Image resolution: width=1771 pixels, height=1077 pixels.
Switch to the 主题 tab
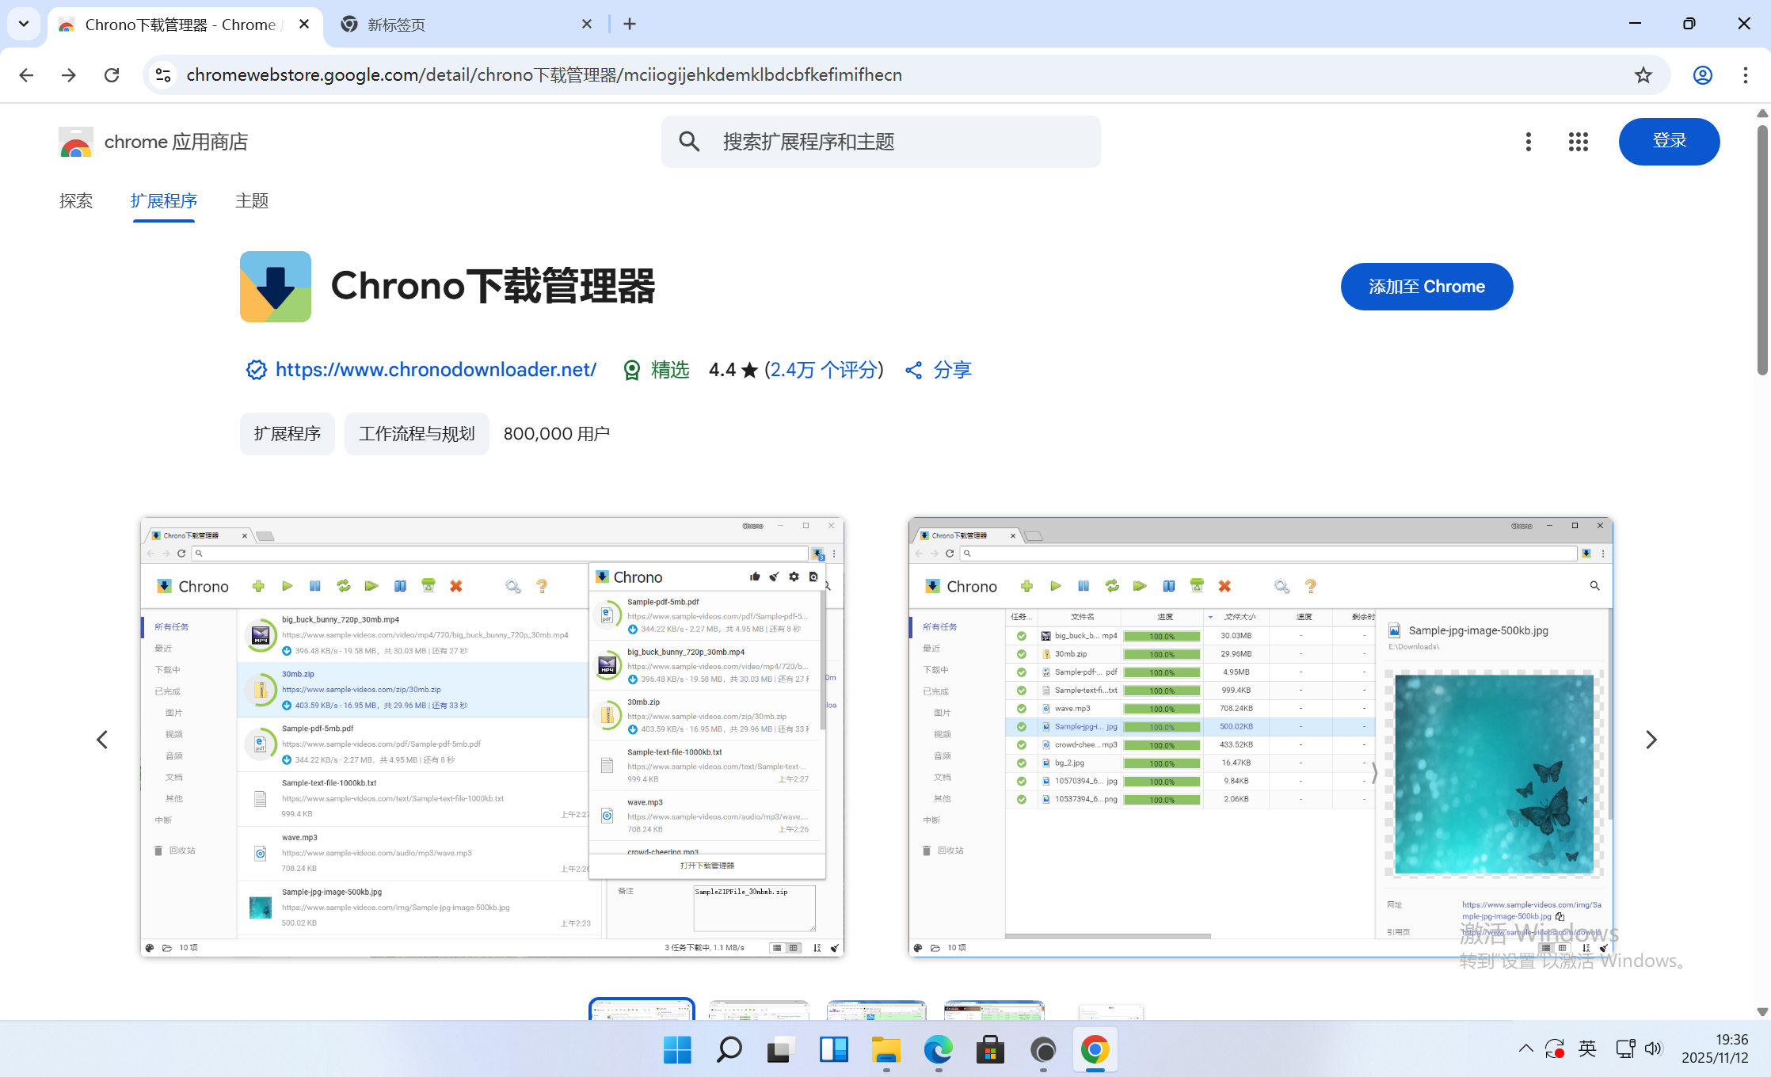pos(252,201)
